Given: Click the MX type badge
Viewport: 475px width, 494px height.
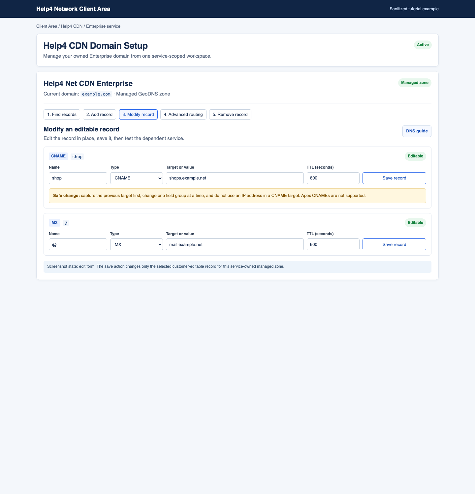Looking at the screenshot, I should pyautogui.click(x=54, y=223).
